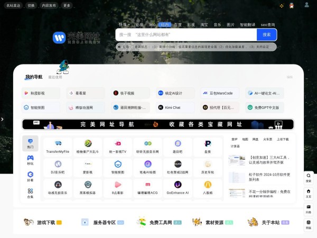
Task: Click the blue 搜索 button
Action: (266, 34)
